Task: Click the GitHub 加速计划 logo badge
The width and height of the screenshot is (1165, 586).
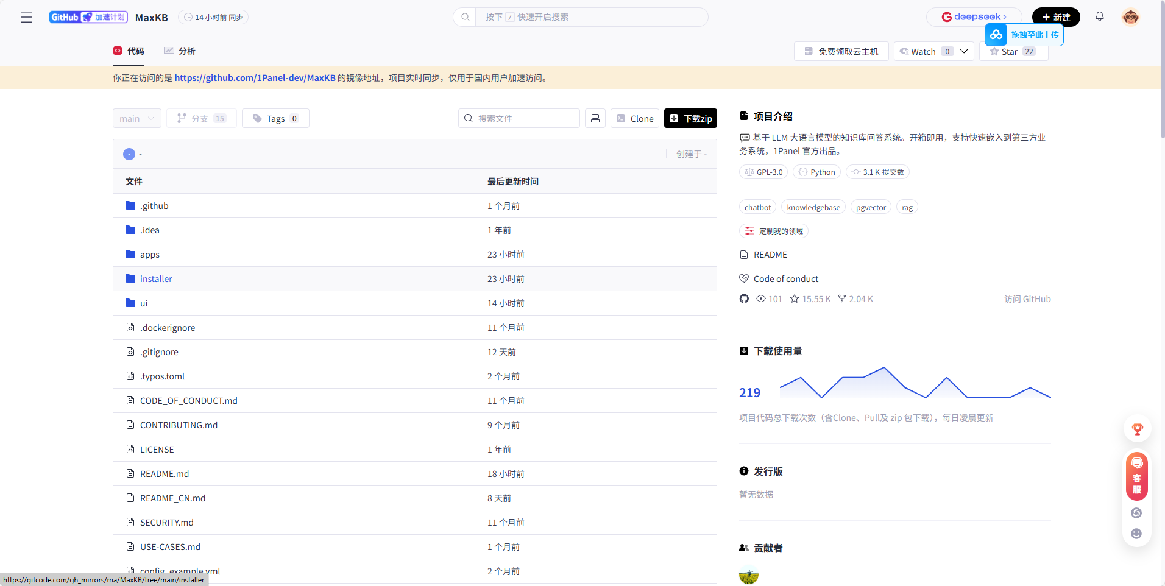Action: 88,17
